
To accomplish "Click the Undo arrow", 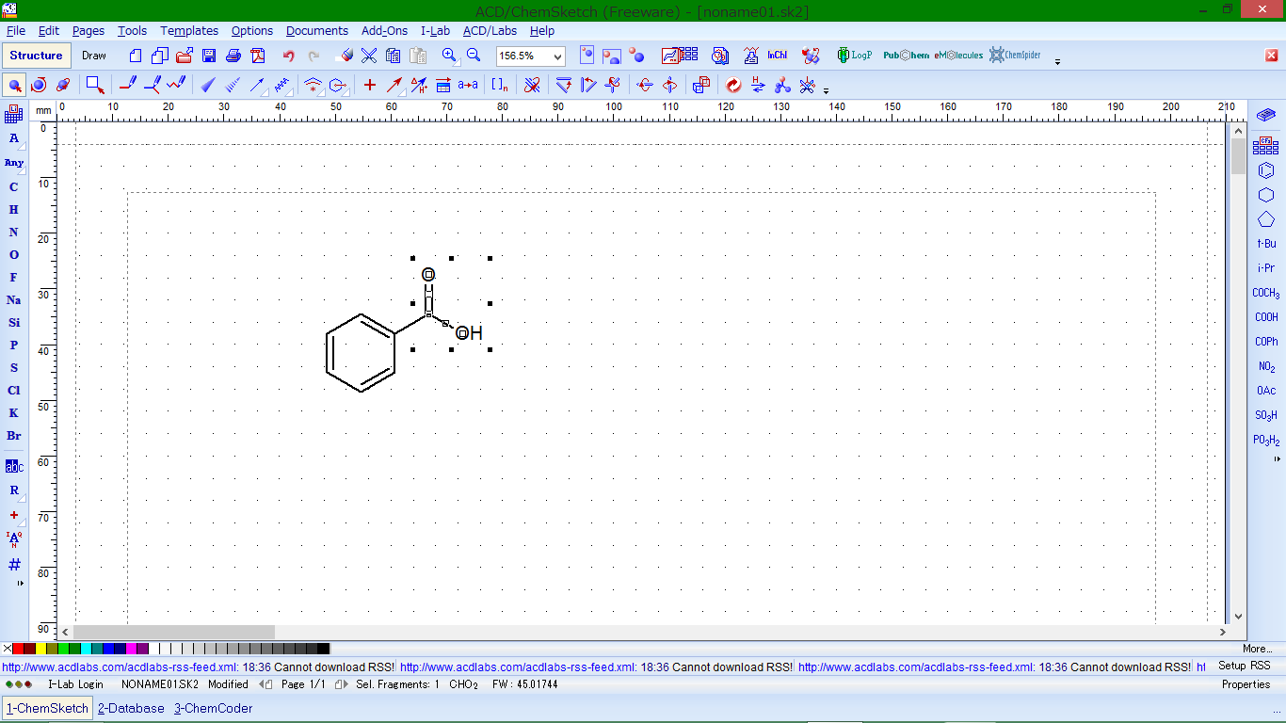I will coord(289,56).
